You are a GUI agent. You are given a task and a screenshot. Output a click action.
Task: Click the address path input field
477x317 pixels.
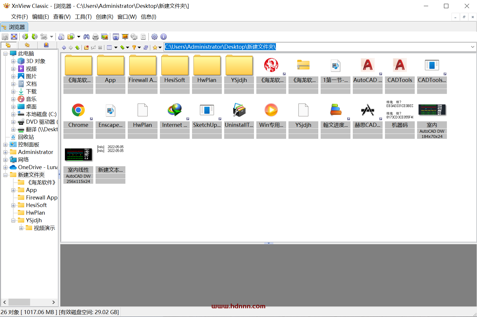tap(317, 47)
